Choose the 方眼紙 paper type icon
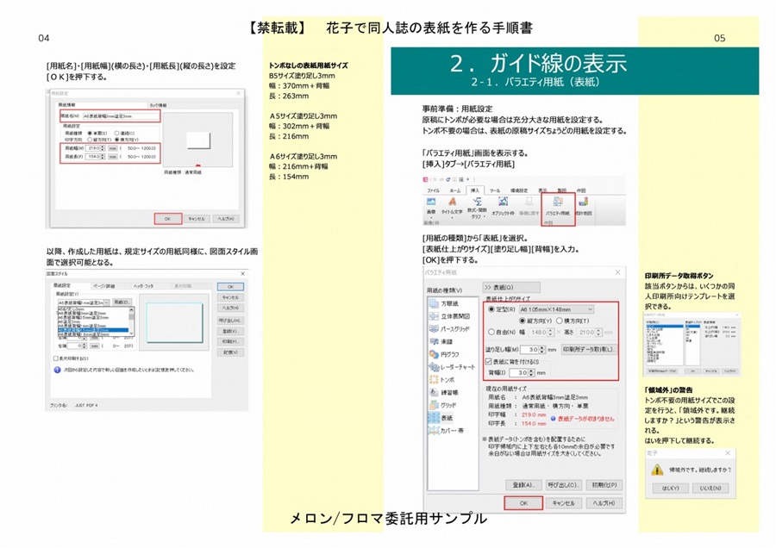Screen dimensions: 776x548 click(434, 303)
